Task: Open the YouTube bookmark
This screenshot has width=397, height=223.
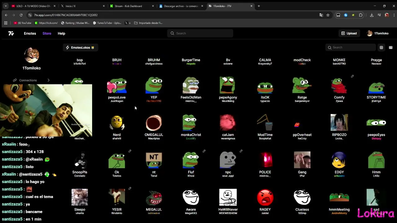Action: coord(22,23)
